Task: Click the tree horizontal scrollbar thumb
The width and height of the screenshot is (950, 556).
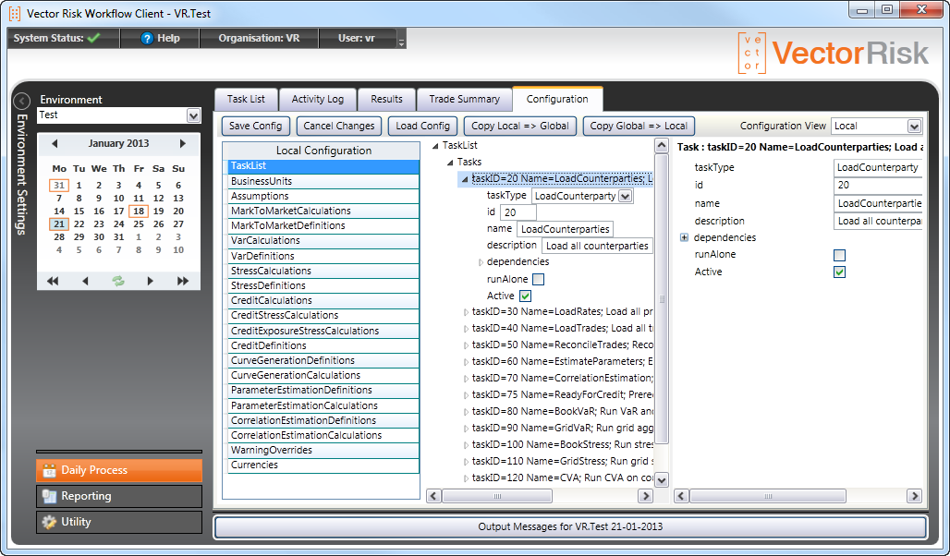Action: [497, 496]
